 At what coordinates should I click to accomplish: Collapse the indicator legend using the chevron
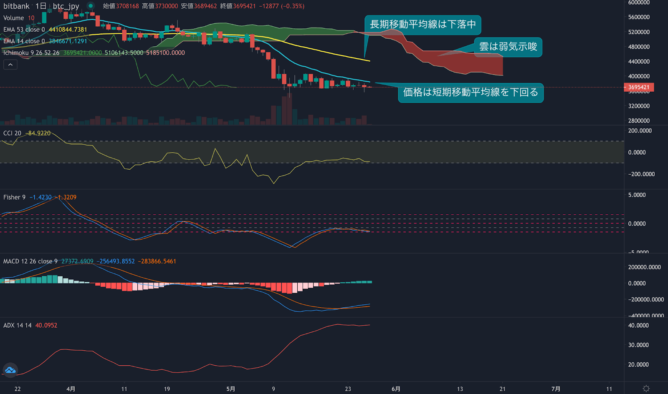pos(10,64)
